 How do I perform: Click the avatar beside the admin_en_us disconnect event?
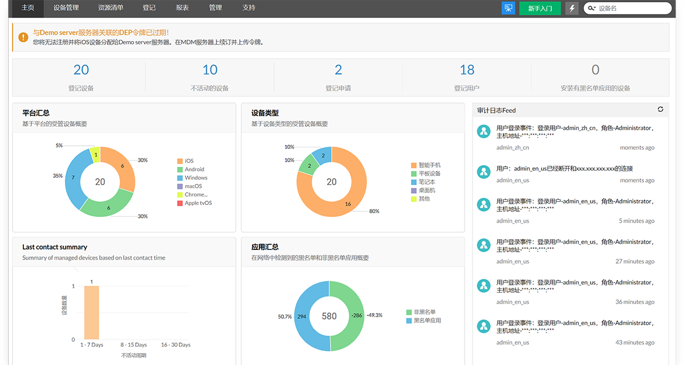(484, 171)
